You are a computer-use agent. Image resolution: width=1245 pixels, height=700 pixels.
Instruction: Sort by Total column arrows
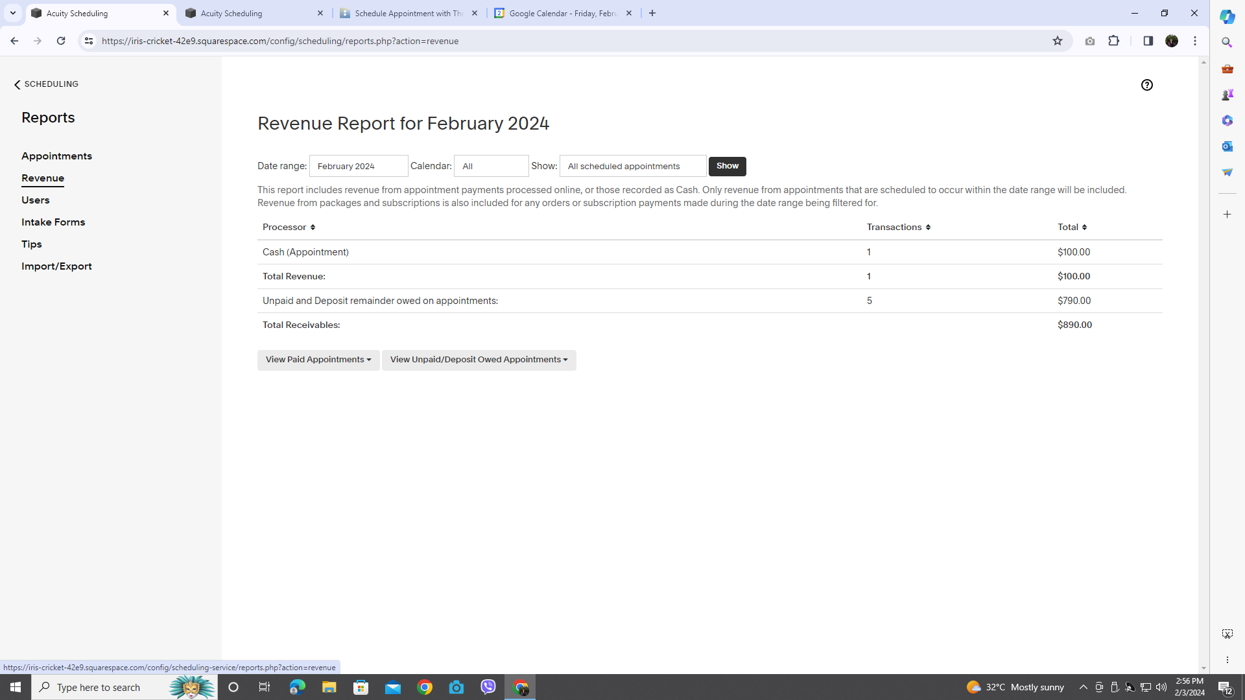point(1084,227)
